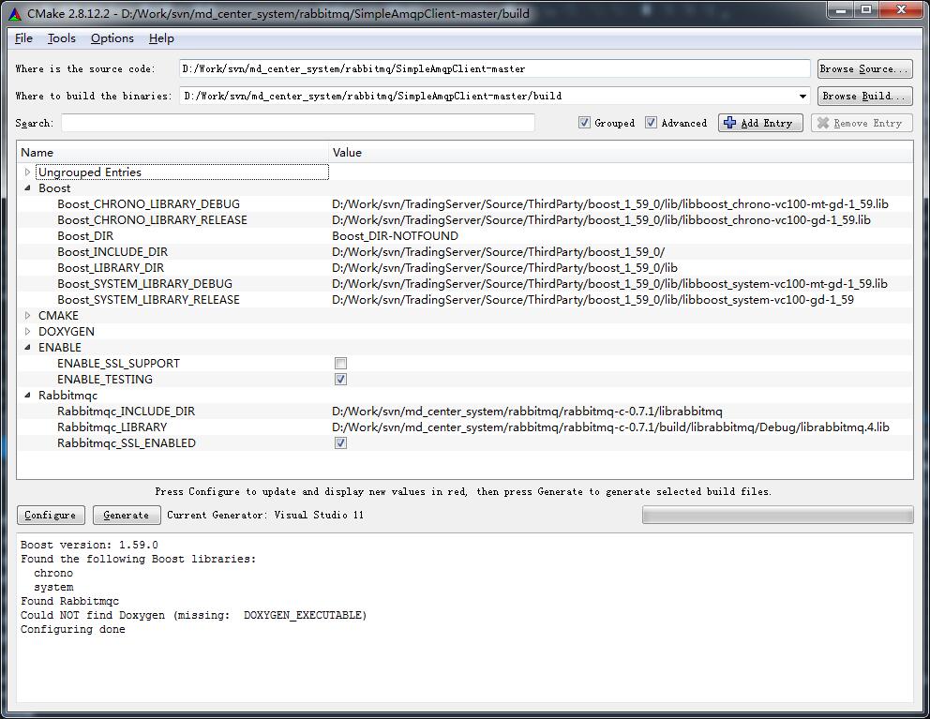Select the Rabbitmqc_LIBRARY entry
Viewport: 930px width, 719px height.
tap(112, 427)
